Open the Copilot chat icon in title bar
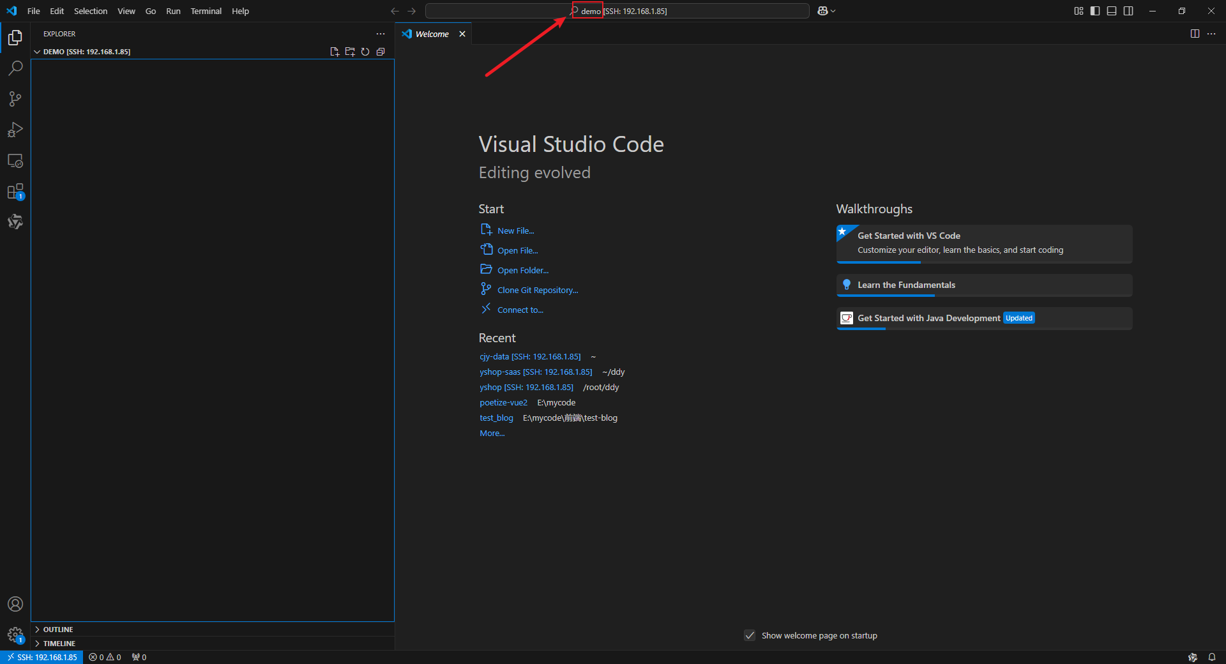 [822, 11]
